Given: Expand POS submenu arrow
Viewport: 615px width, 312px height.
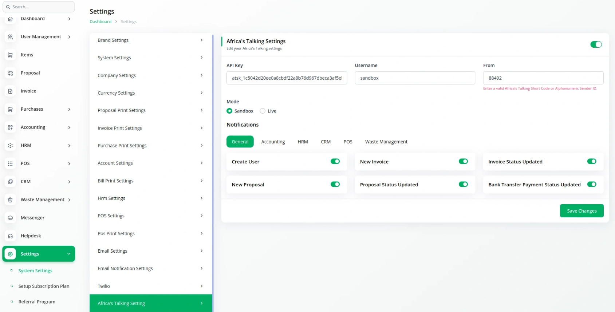Looking at the screenshot, I should coord(69,163).
